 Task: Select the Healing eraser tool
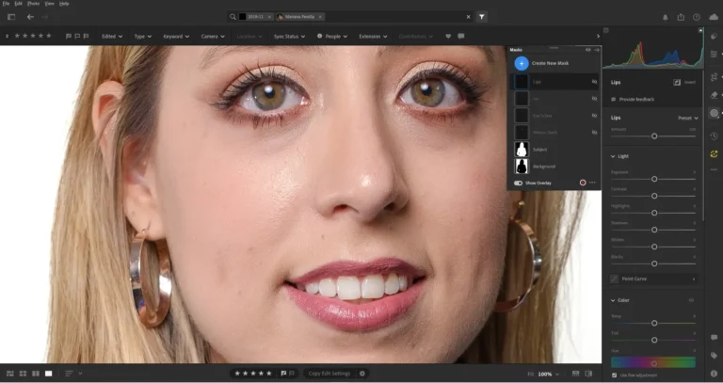(715, 95)
